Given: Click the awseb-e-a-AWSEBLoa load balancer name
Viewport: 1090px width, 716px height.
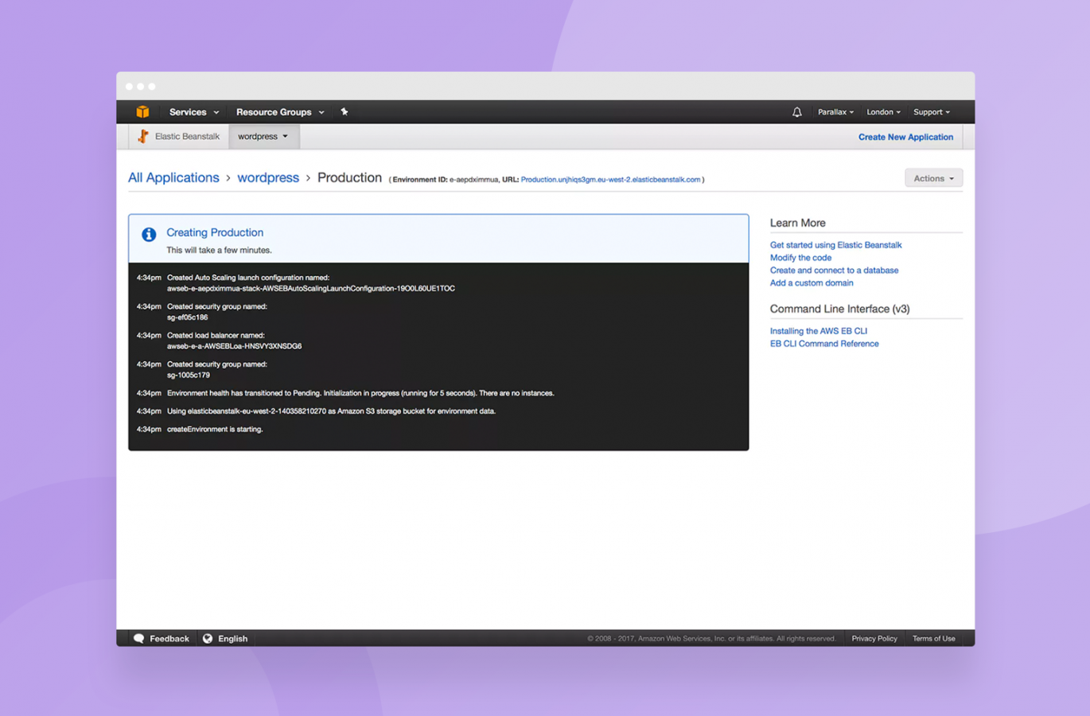Looking at the screenshot, I should (x=234, y=347).
